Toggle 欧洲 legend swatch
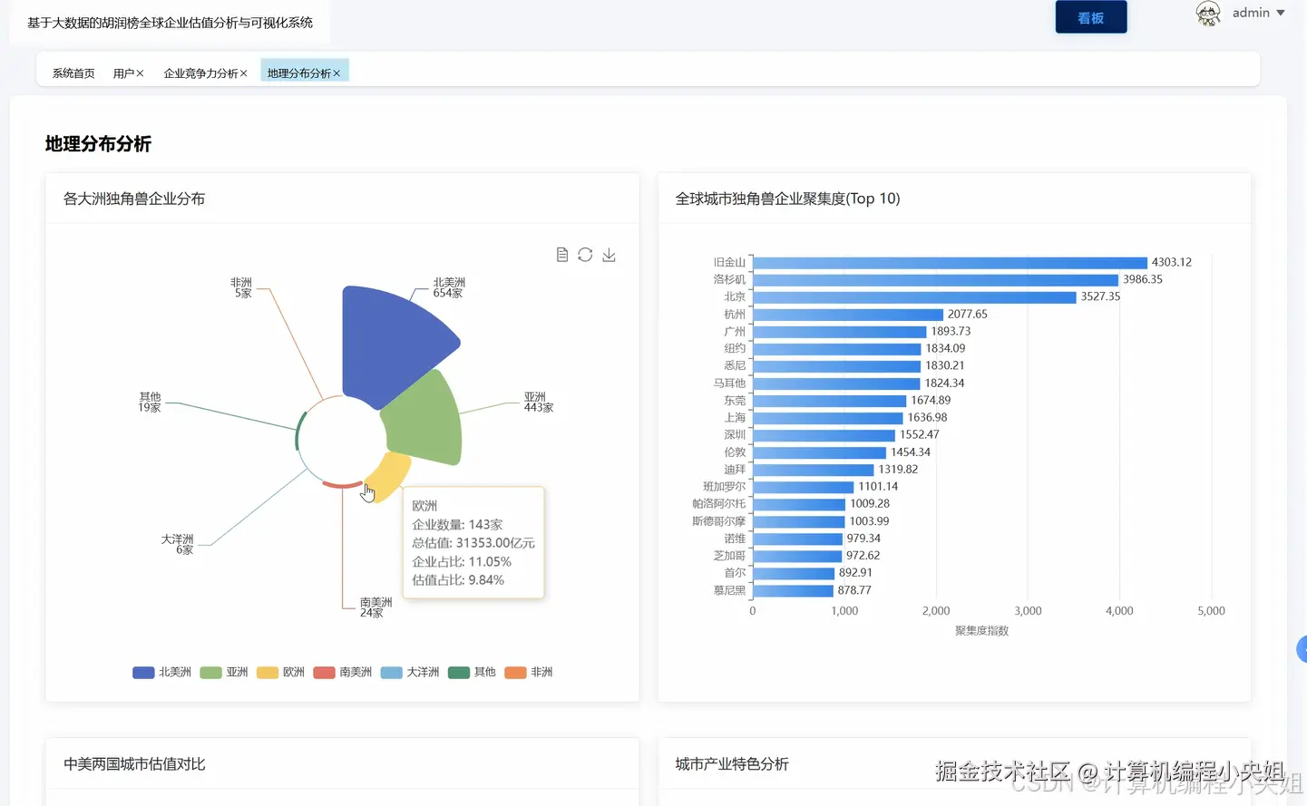Viewport: 1307px width, 806px height. [268, 672]
